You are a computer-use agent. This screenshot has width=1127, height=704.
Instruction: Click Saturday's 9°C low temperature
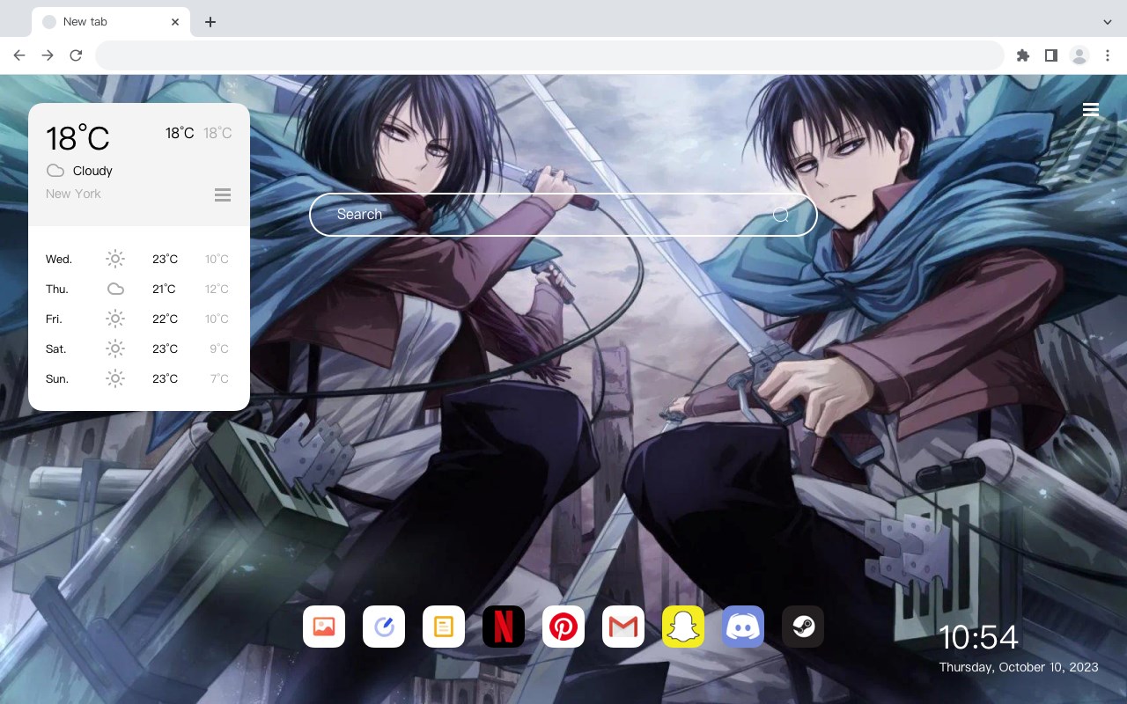219,348
